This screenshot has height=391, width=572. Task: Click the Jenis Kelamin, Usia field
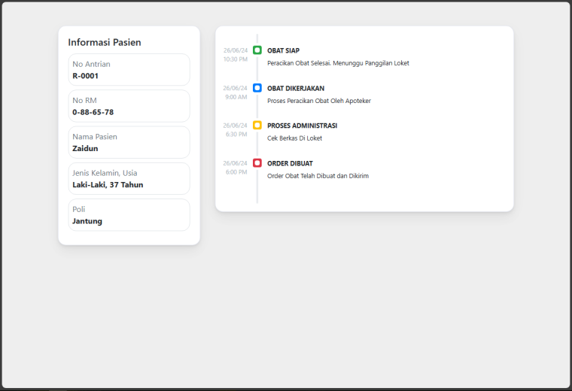[x=129, y=178]
